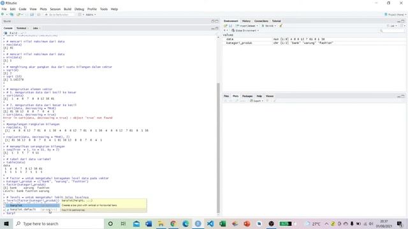Open the Tools menu

103,9
